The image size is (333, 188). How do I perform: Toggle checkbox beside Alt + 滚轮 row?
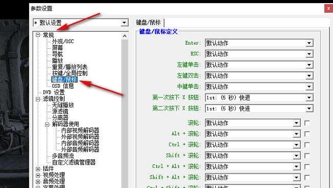pyautogui.click(x=307, y=134)
